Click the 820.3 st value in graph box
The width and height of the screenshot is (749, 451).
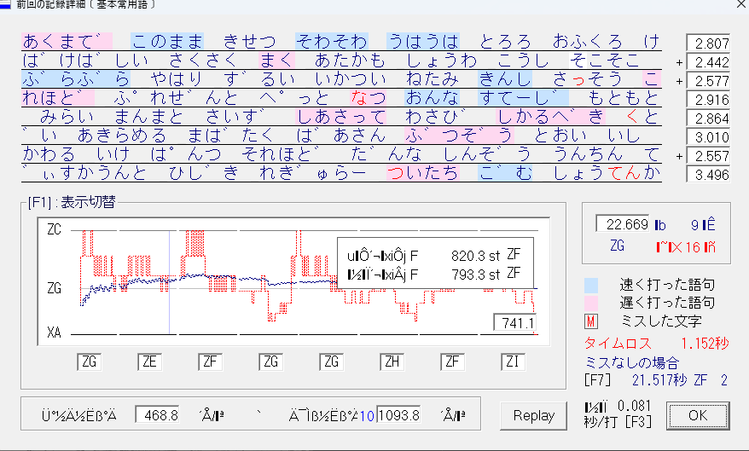475,256
